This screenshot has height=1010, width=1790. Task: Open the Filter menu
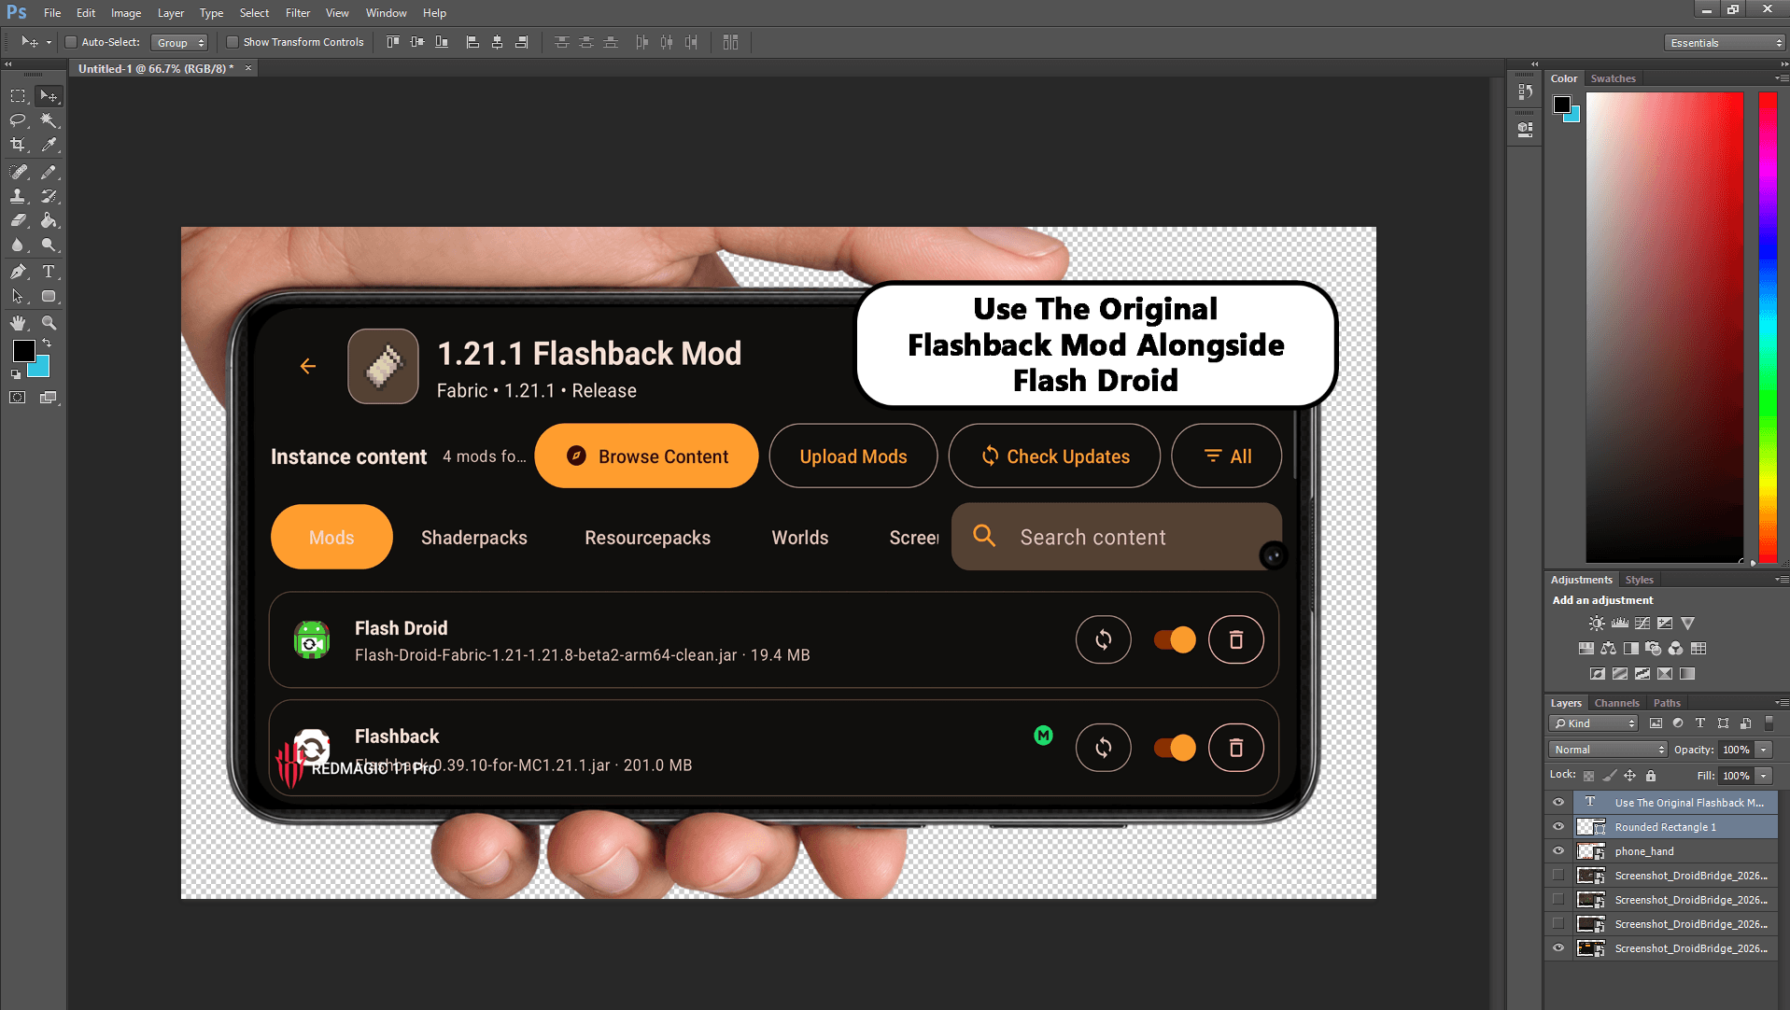point(297,13)
